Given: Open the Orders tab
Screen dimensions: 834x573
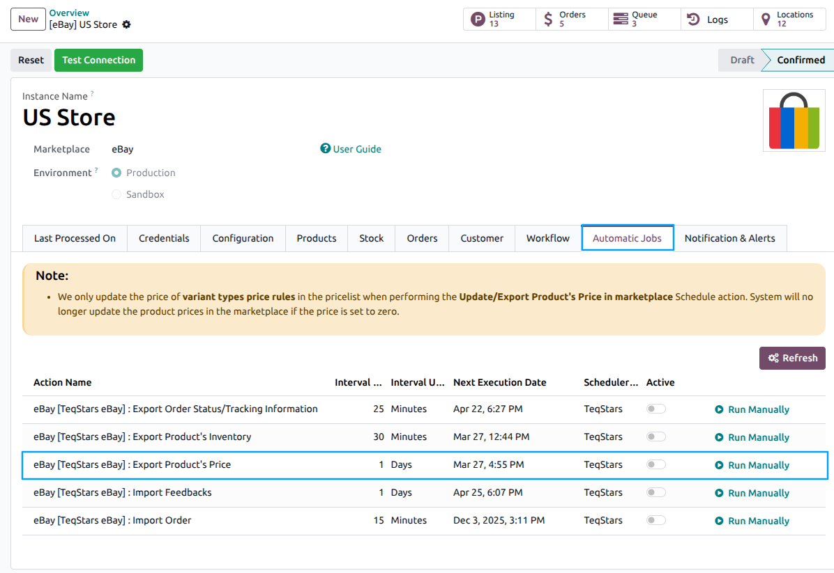Looking at the screenshot, I should (423, 238).
